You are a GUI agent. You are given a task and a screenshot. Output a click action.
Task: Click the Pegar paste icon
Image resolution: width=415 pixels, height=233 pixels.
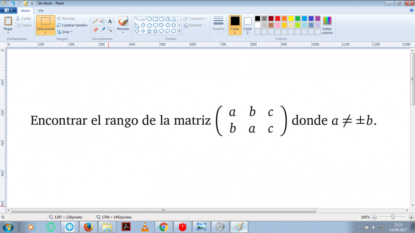point(8,21)
